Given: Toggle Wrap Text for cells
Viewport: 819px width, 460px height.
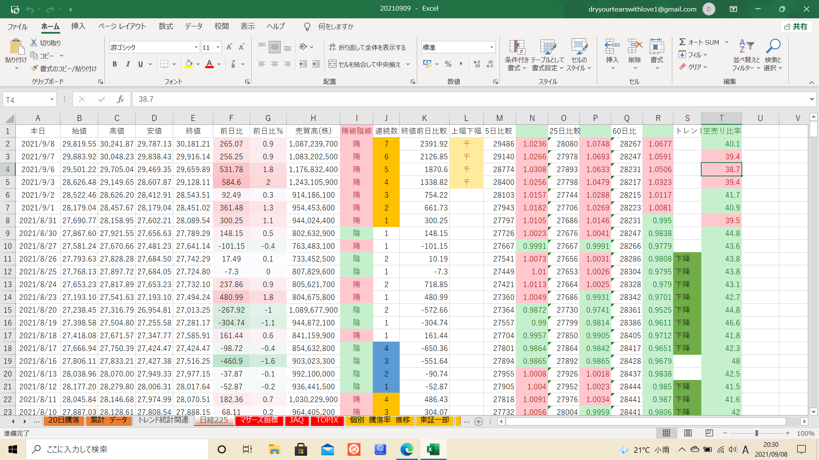Looking at the screenshot, I should coord(333,47).
